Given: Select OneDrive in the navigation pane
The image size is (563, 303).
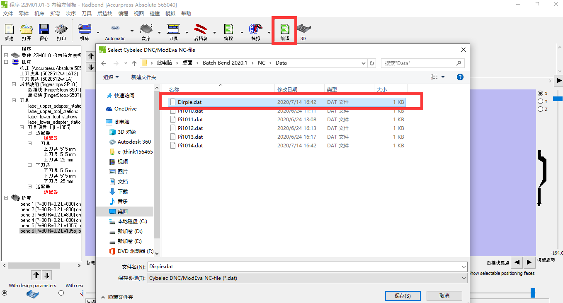Looking at the screenshot, I should point(125,108).
